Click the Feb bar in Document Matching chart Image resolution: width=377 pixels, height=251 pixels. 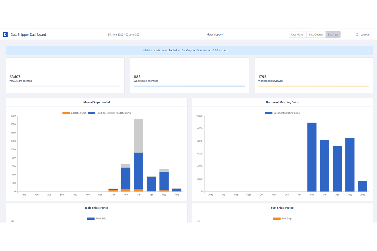[312, 157]
